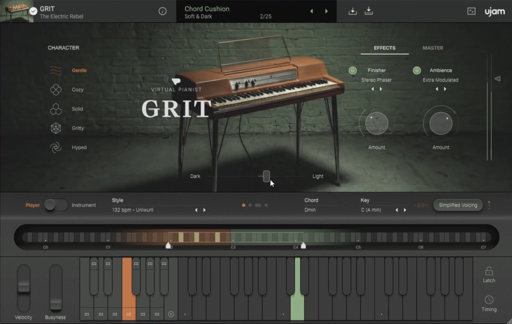Click the 132 bpm - Uniwurli style
512x324 pixels.
[x=133, y=210]
